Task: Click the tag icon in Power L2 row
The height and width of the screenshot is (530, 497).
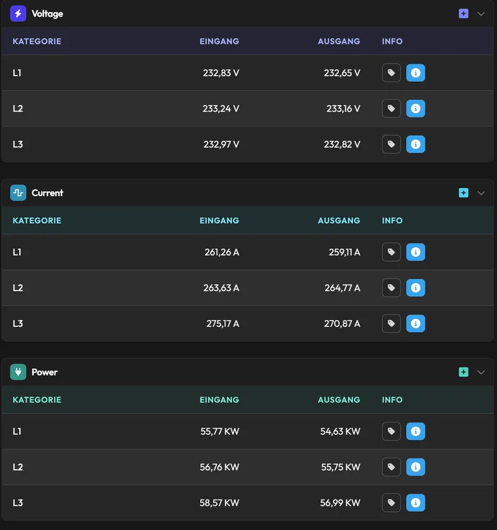Action: pos(391,467)
